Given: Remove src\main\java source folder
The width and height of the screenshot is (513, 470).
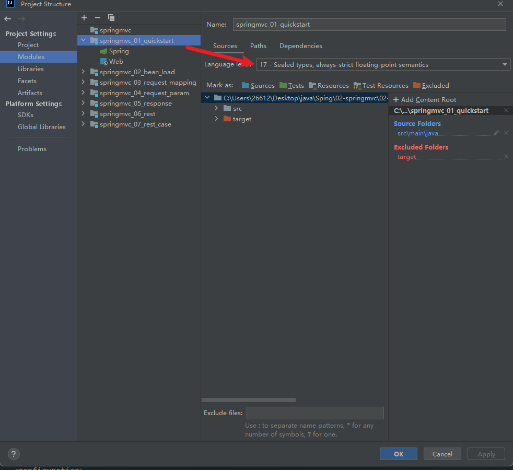Looking at the screenshot, I should click(506, 133).
